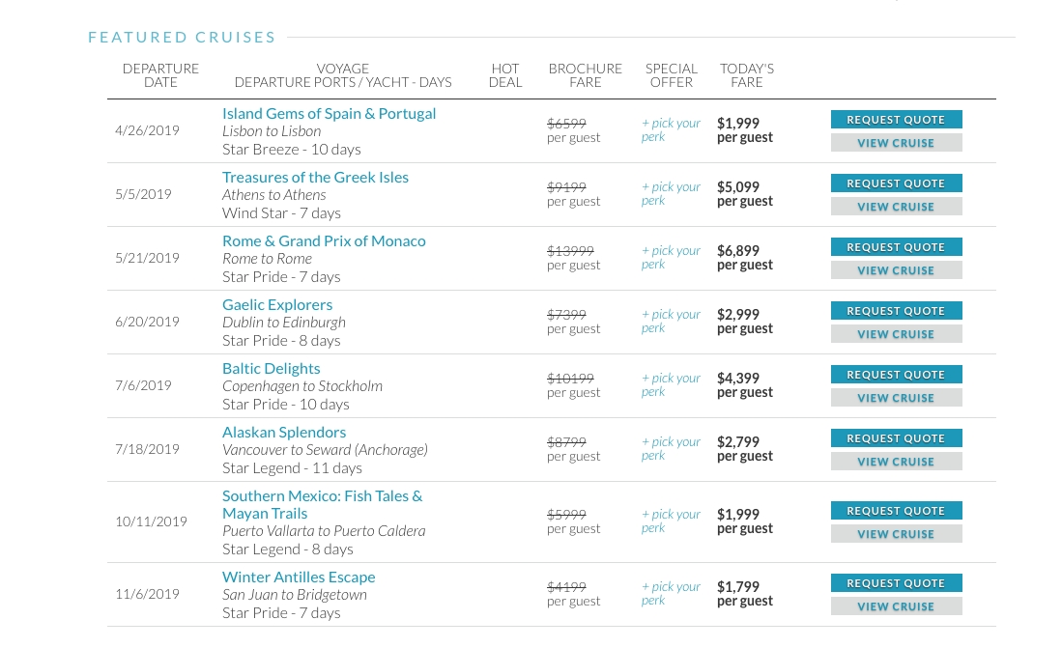Image resolution: width=1062 pixels, height=648 pixels.
Task: Request quote for Winter Antilles Escape
Action: pos(896,583)
